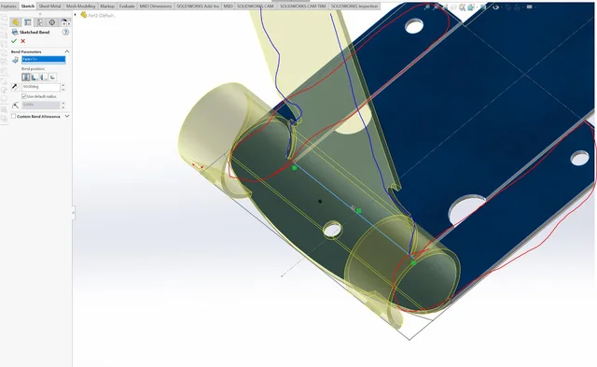Click green endpoint at top of bend line
597x367 pixels.
pos(294,168)
